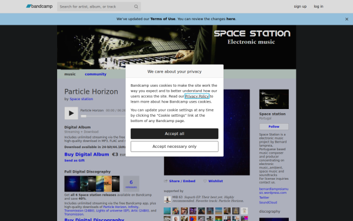Click the MIB 63 supporter name
Viewport: 353px width, 221px height.
click(x=178, y=197)
